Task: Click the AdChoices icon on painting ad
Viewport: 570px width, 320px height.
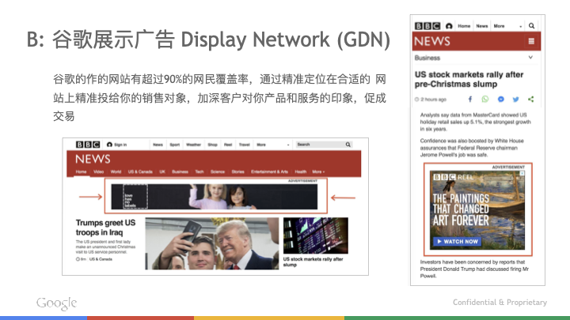Action: 522,173
